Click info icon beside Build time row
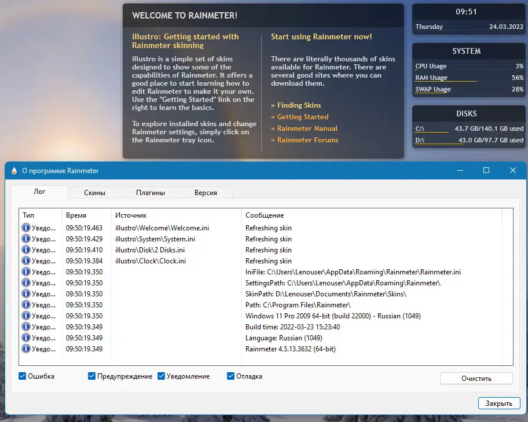The width and height of the screenshot is (528, 422). coord(26,326)
